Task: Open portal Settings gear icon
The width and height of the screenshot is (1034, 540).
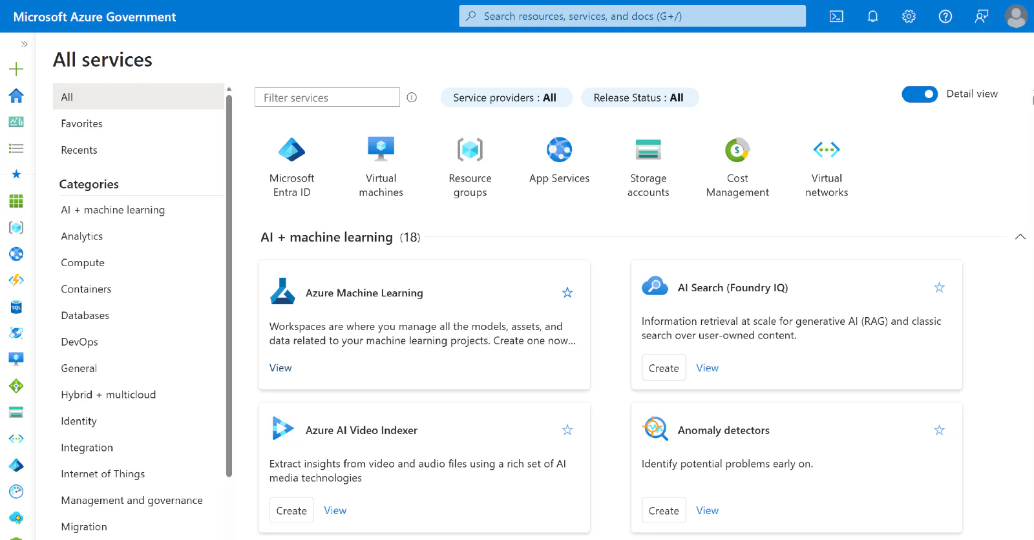Action: pos(909,16)
